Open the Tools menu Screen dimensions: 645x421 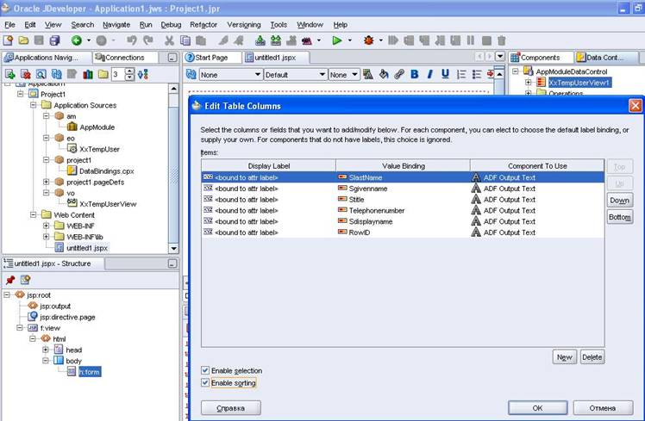pyautogui.click(x=279, y=25)
